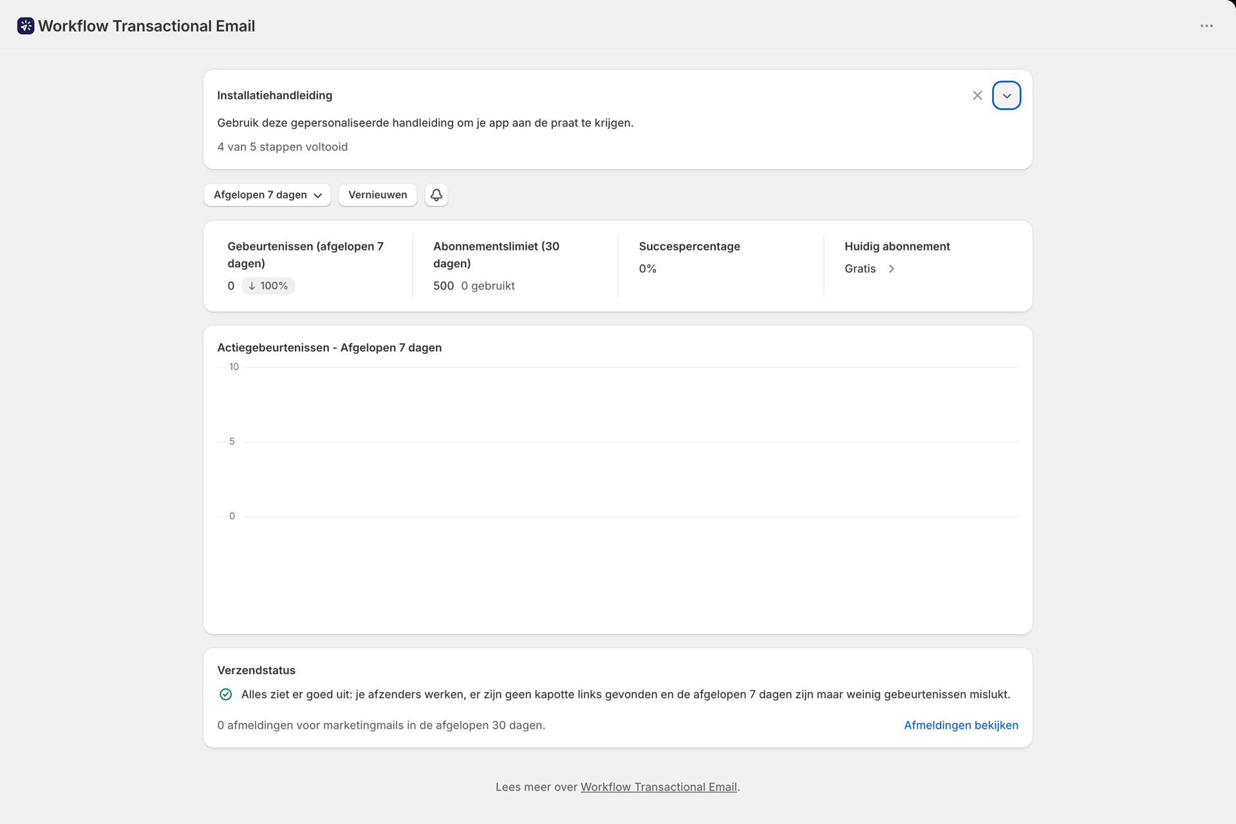Open the Gratis current plan chevron
This screenshot has height=824, width=1236.
point(892,269)
